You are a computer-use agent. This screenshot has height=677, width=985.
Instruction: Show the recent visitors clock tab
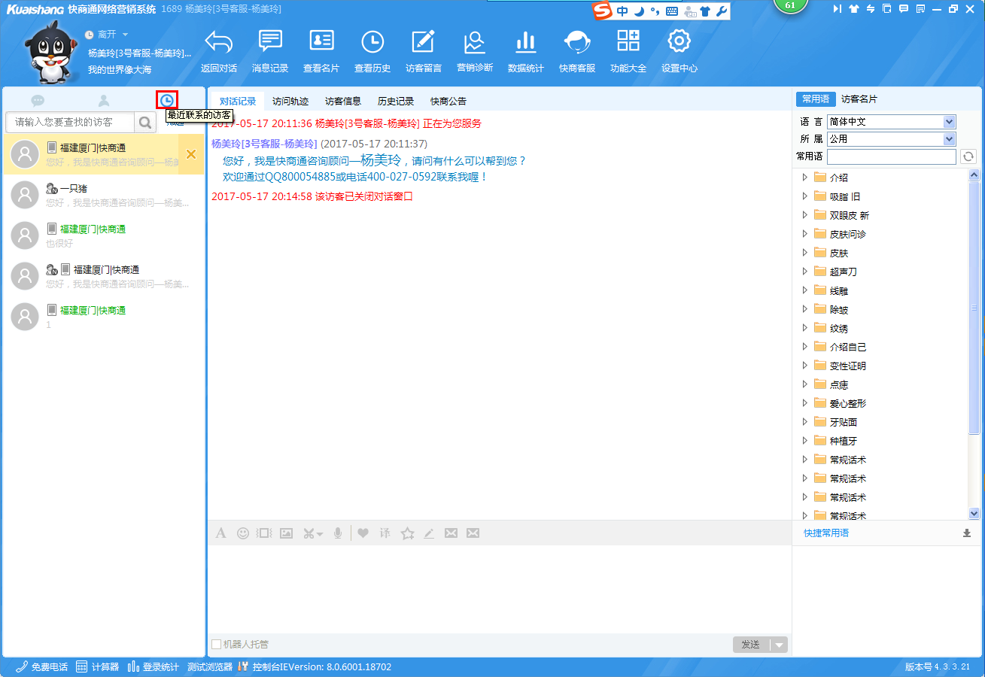pos(166,100)
